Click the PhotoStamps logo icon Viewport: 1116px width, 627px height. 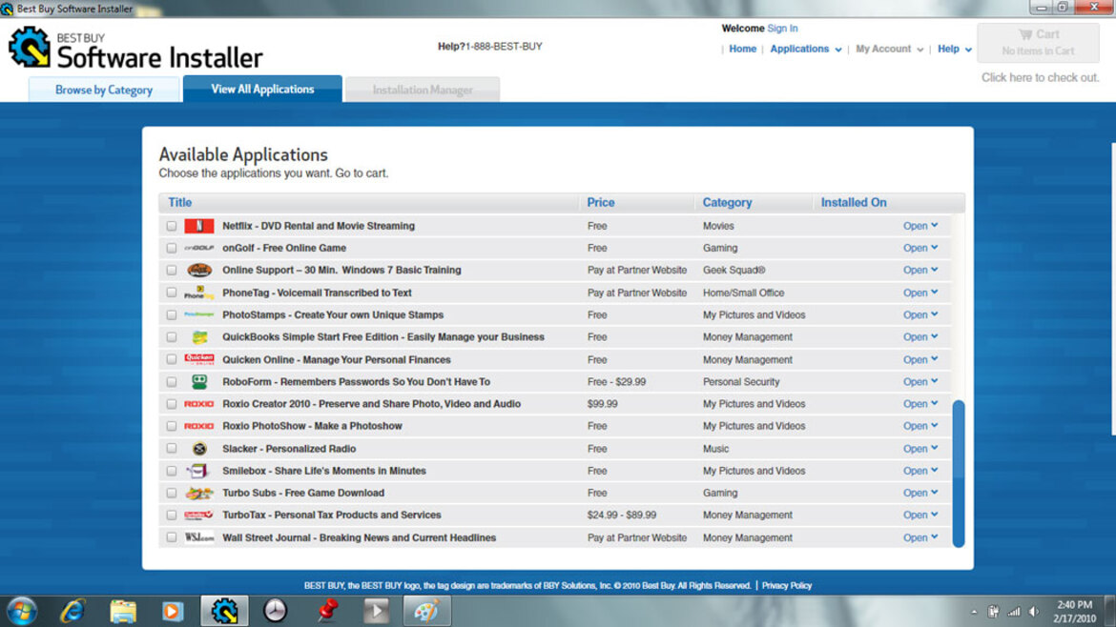coord(198,314)
